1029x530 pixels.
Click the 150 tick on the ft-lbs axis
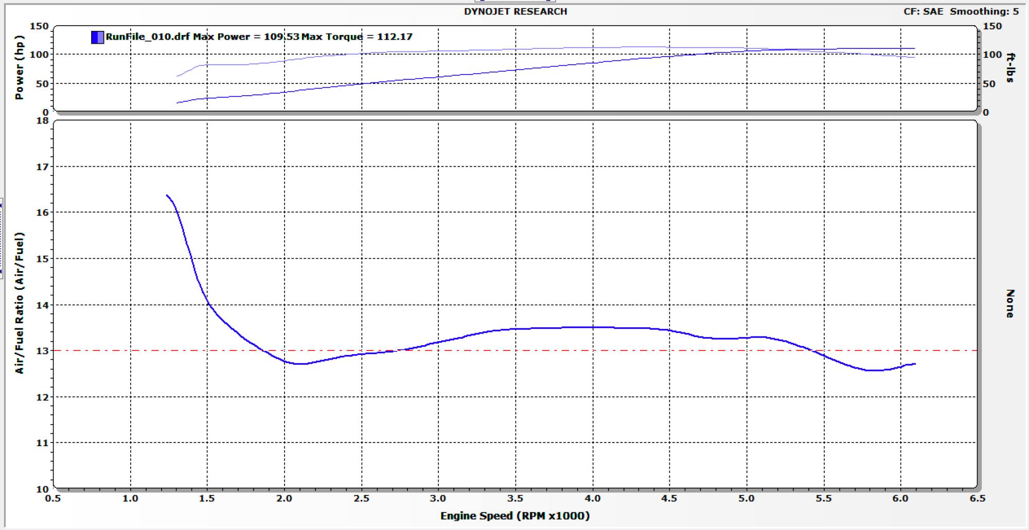992,26
